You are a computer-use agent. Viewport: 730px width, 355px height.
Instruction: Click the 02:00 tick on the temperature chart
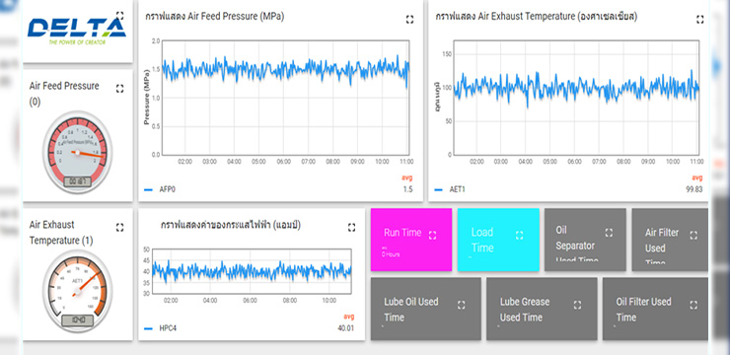click(476, 162)
